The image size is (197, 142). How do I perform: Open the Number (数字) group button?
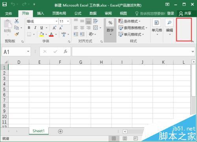110,30
